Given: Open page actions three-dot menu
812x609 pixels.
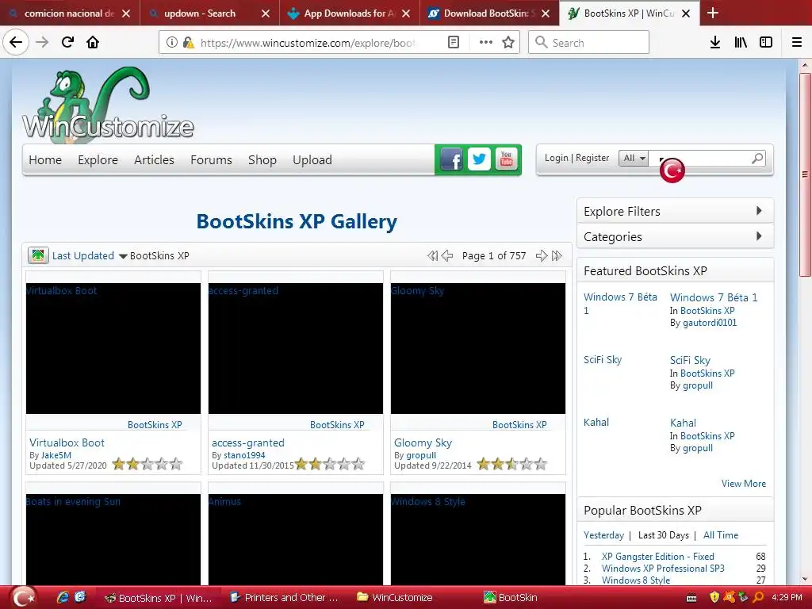Looking at the screenshot, I should pyautogui.click(x=486, y=43).
